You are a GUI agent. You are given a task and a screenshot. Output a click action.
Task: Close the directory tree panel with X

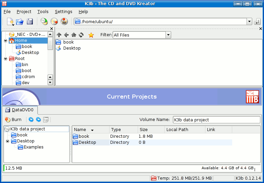coord(52,28)
